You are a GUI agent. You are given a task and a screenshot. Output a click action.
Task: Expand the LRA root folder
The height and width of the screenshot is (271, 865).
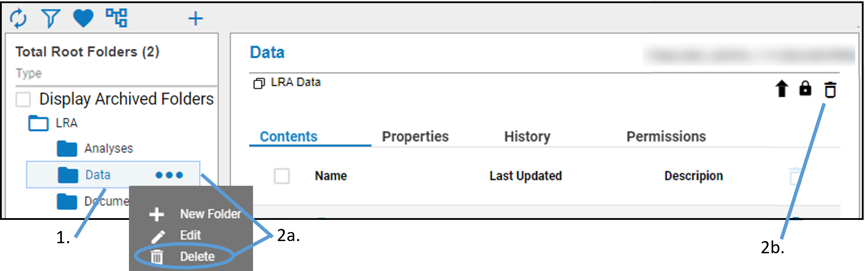coord(38,123)
